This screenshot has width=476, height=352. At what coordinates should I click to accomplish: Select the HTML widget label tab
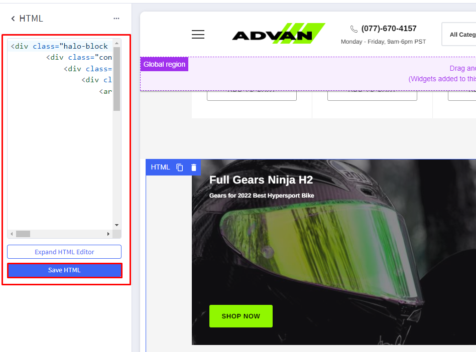click(x=160, y=167)
